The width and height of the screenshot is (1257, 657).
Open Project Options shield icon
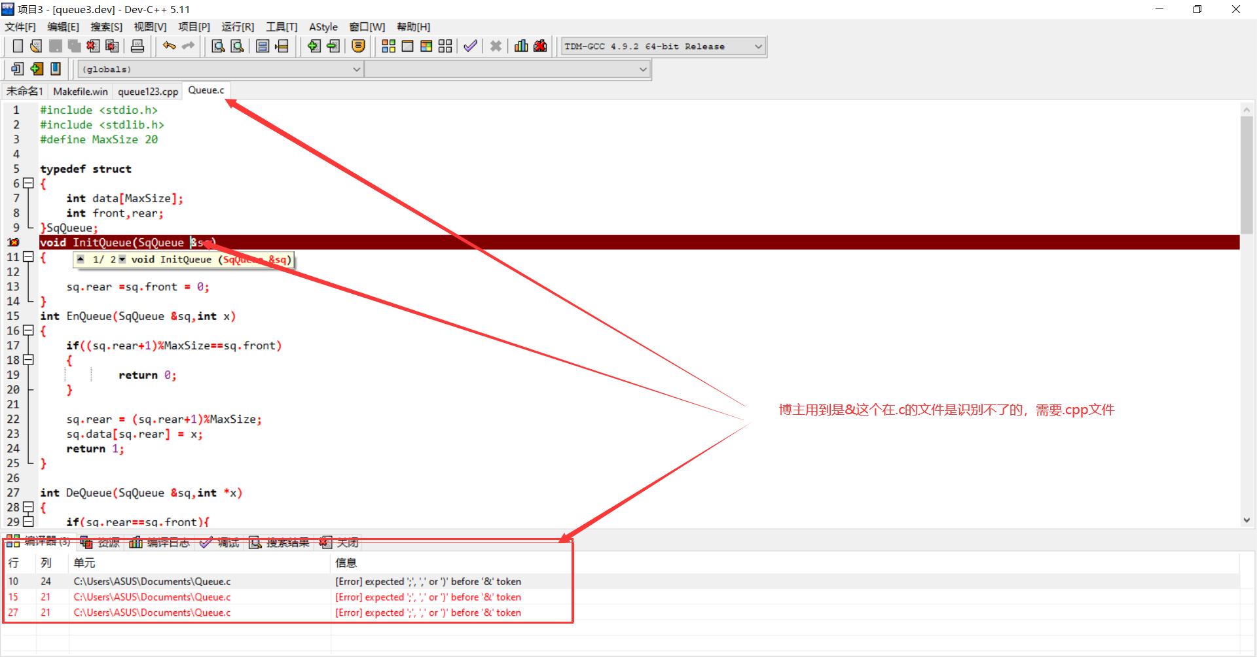pos(358,46)
